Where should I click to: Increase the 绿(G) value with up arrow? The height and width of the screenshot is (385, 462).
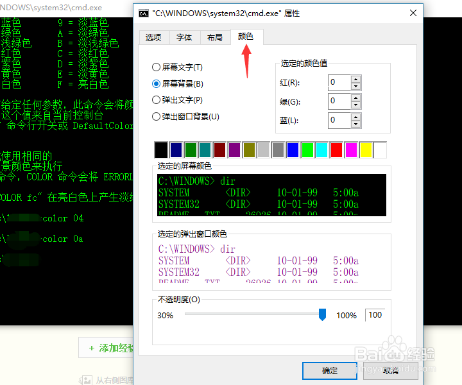[356, 98]
